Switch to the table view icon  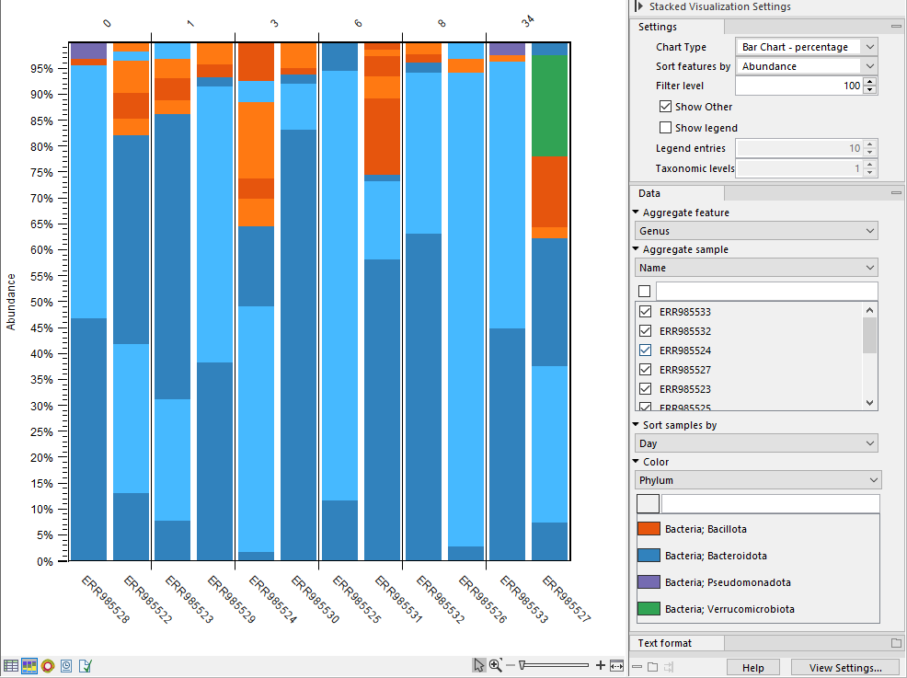click(11, 666)
